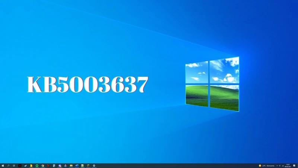Click the show desktop strip at taskbar end
This screenshot has height=168, width=298.
297,166
